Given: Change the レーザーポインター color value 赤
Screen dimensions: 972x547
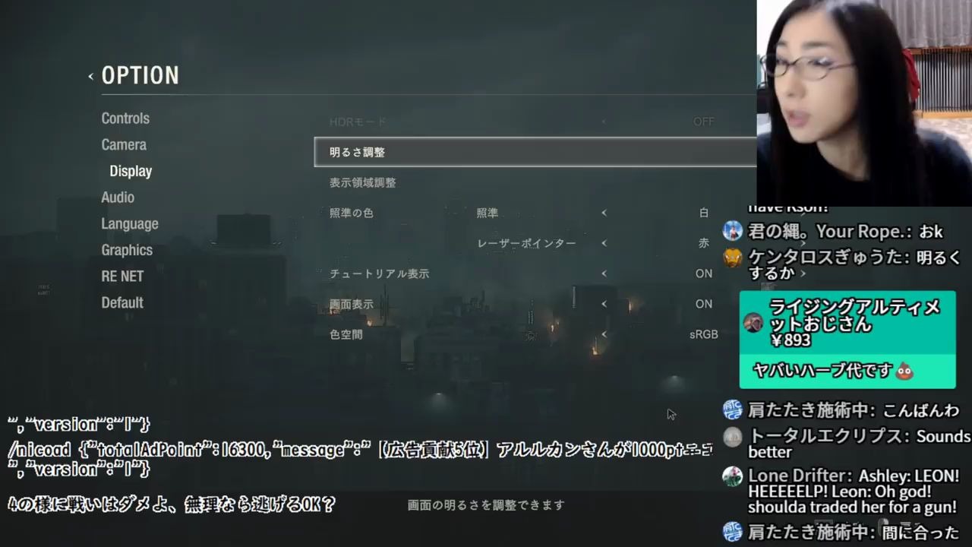Looking at the screenshot, I should (704, 243).
